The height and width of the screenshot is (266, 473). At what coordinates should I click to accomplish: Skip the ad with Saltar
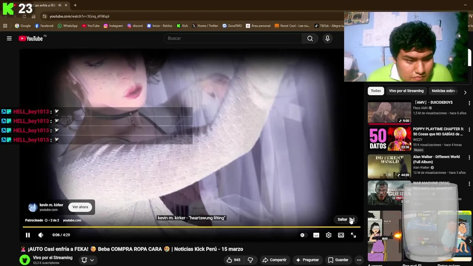pyautogui.click(x=346, y=219)
